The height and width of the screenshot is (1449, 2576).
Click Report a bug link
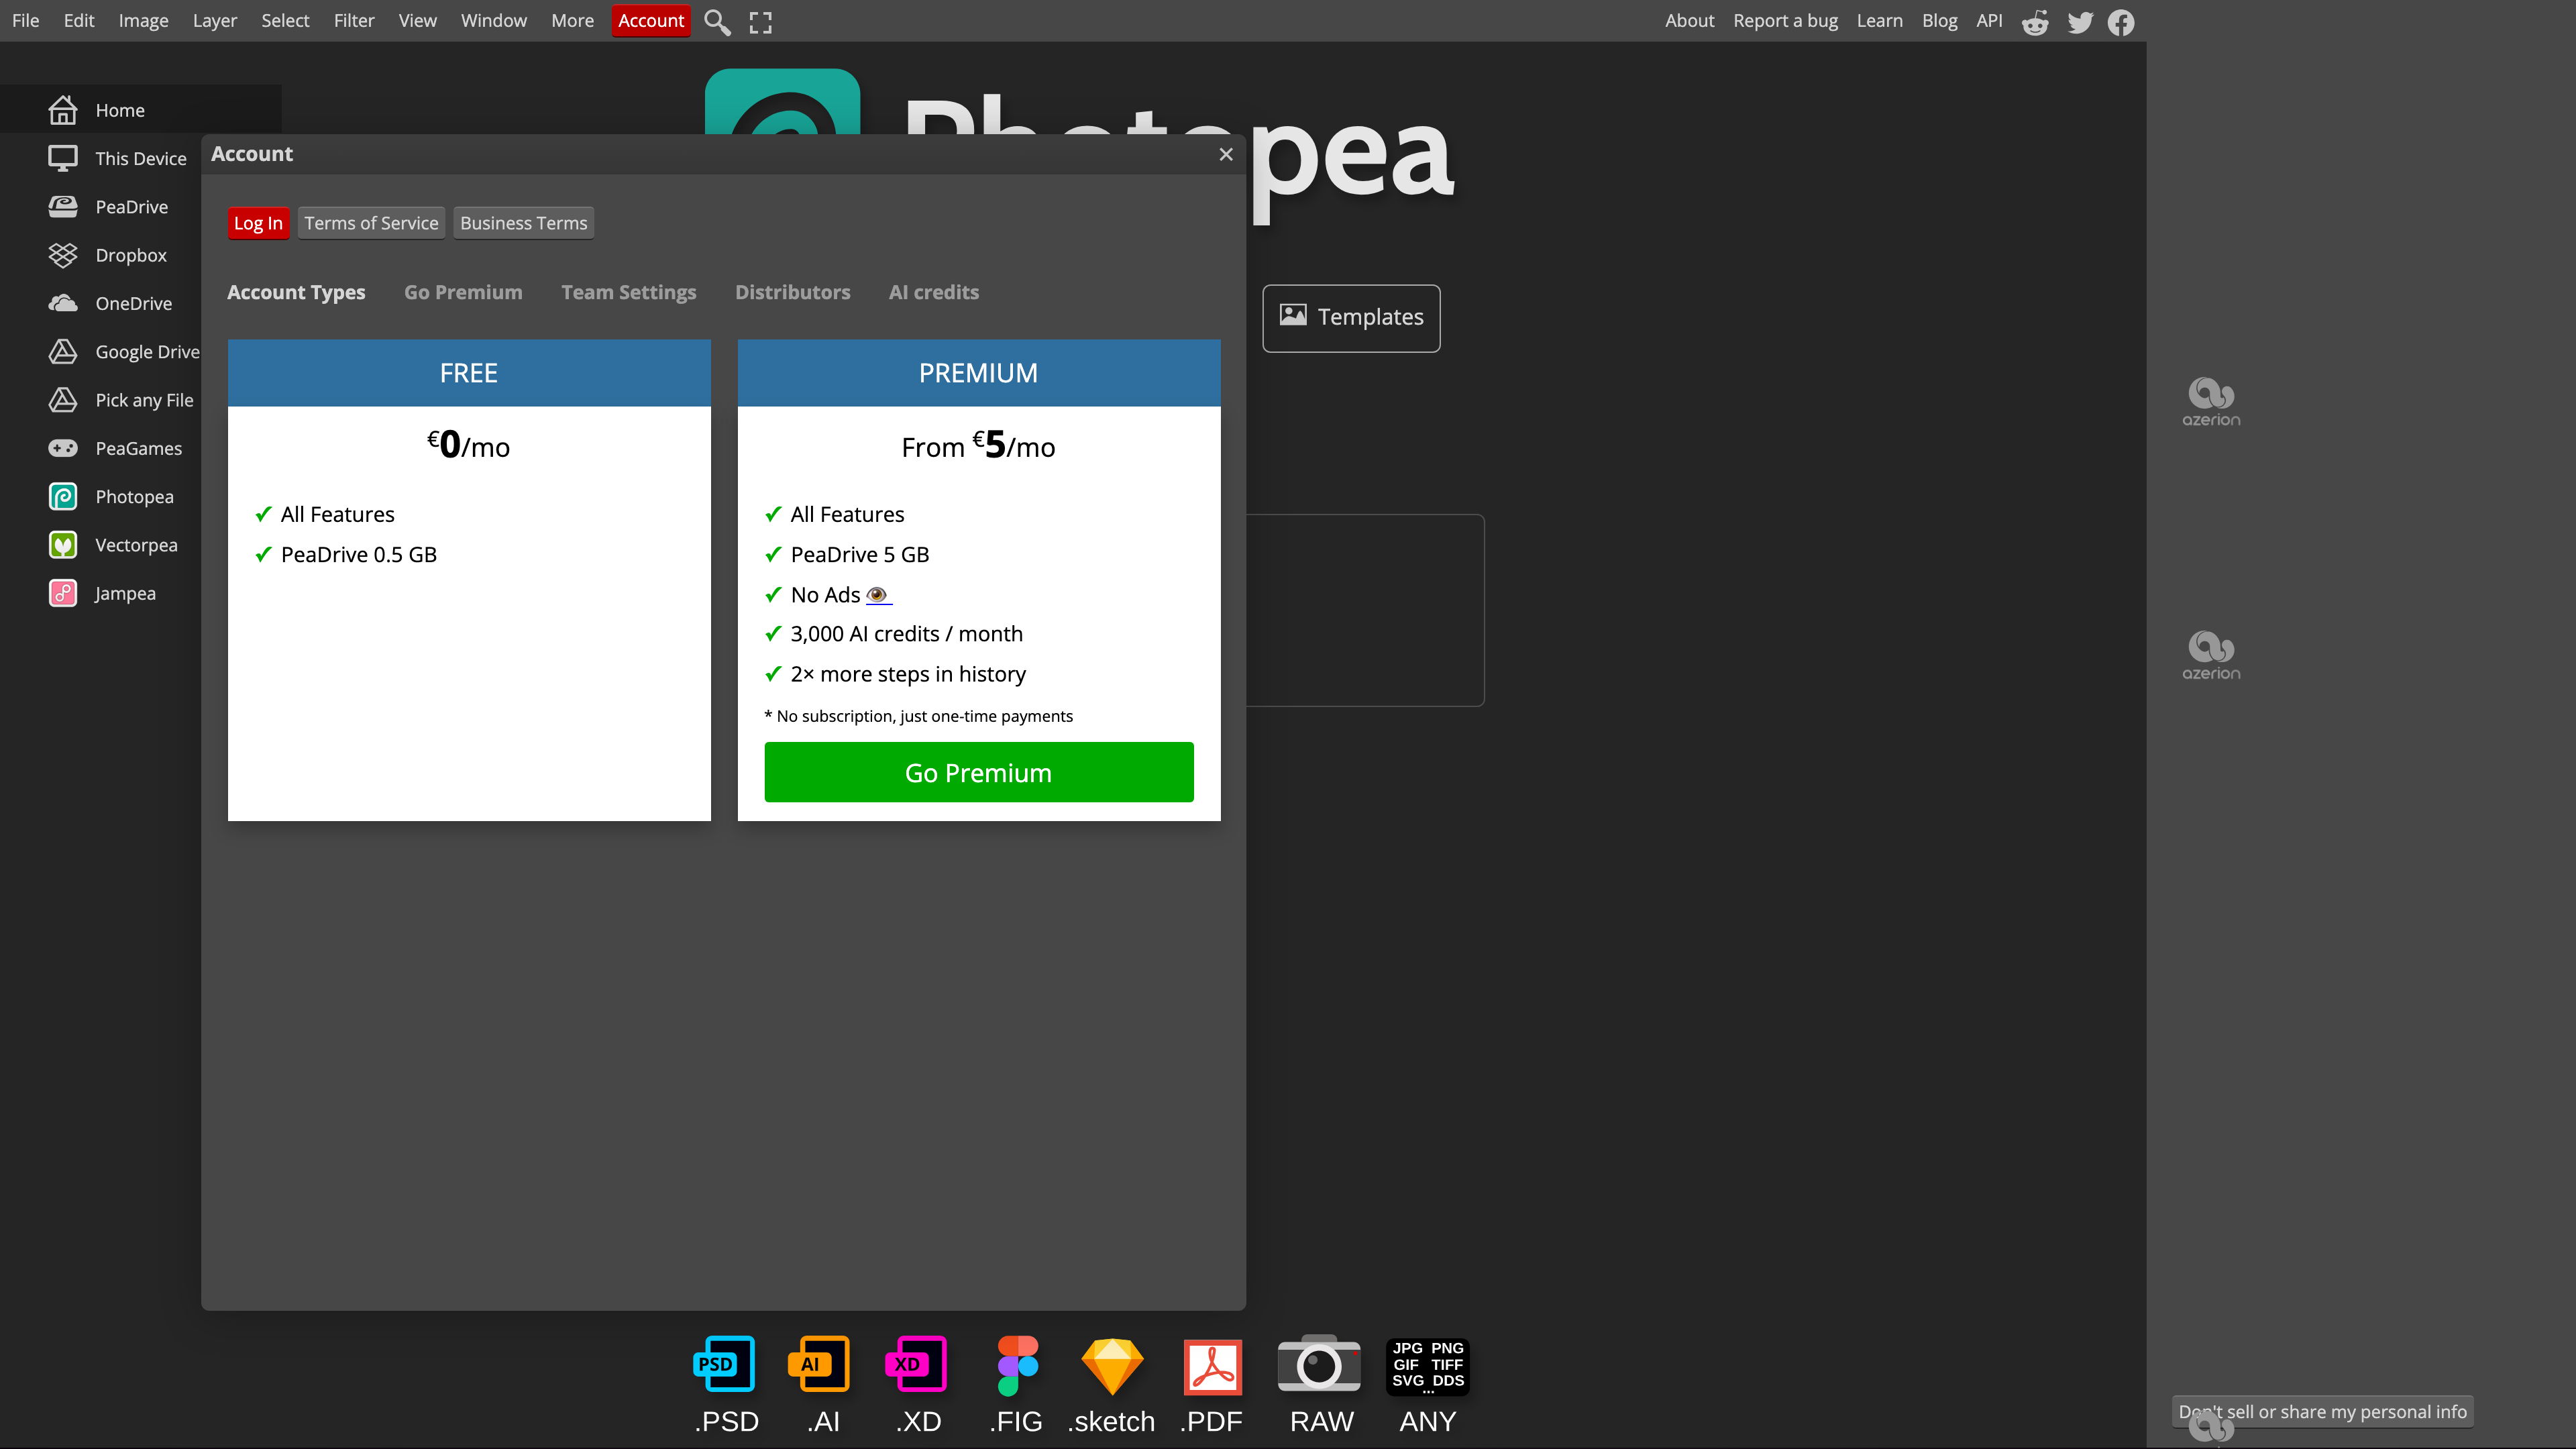point(1786,21)
